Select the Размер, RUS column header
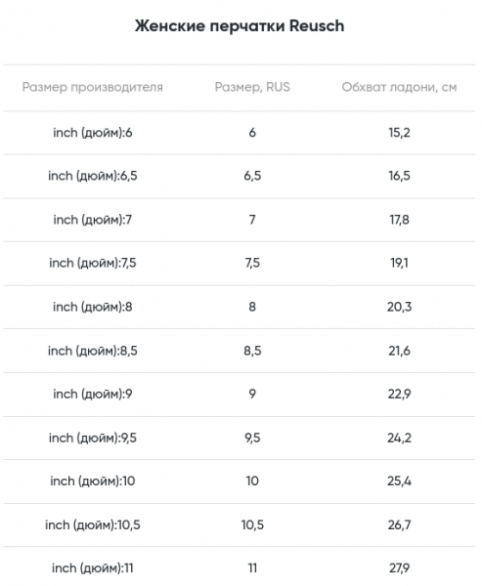482x586 pixels. [x=252, y=87]
